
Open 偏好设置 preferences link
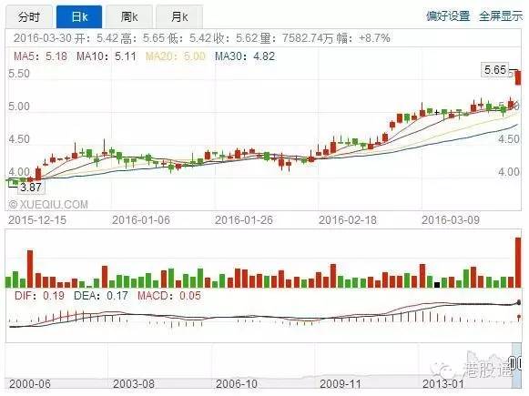(x=448, y=15)
